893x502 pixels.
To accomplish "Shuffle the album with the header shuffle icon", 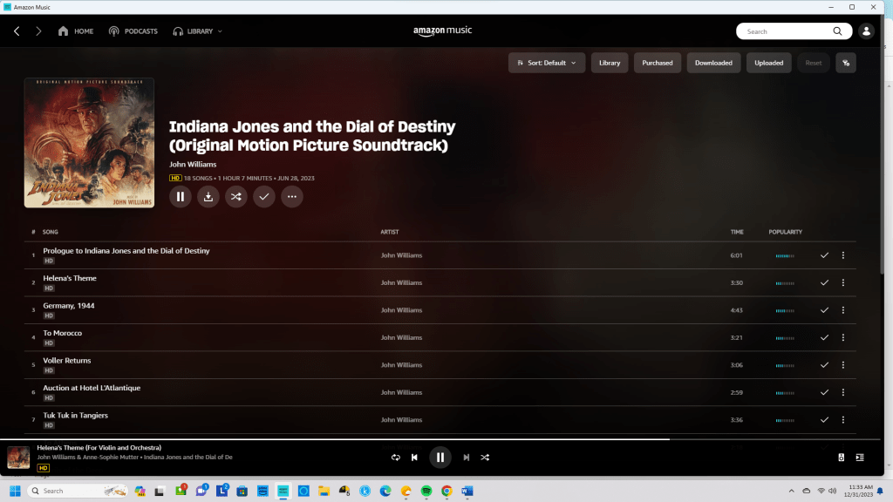I will 235,197.
